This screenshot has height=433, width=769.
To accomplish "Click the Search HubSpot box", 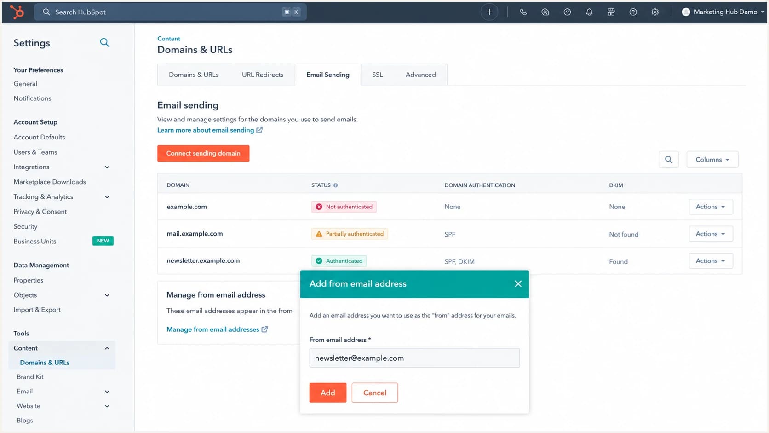I will pyautogui.click(x=170, y=12).
